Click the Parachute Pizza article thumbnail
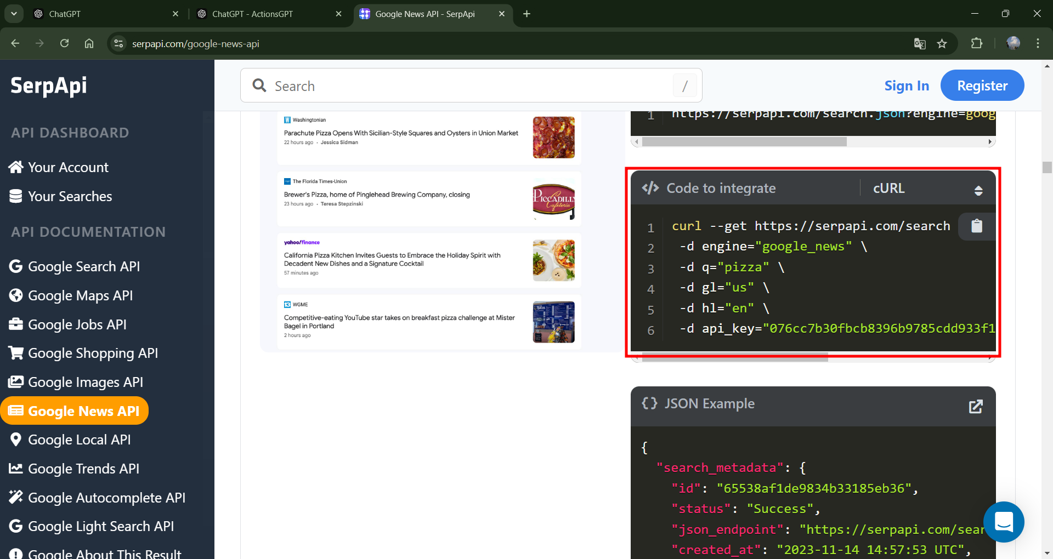The width and height of the screenshot is (1053, 559). pos(553,137)
